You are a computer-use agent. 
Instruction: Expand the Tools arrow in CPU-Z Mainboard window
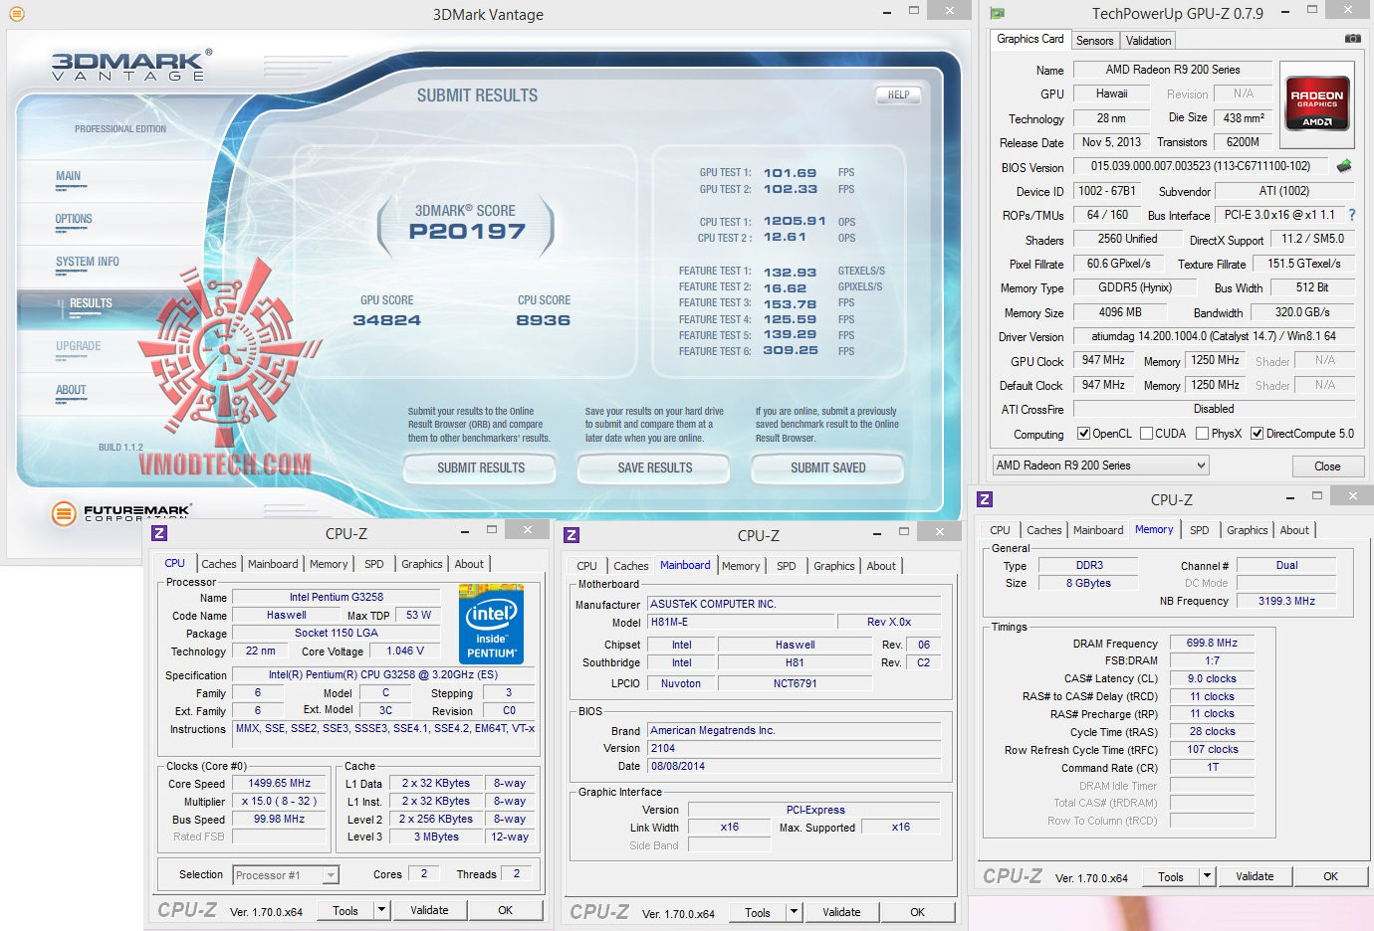[x=794, y=912]
